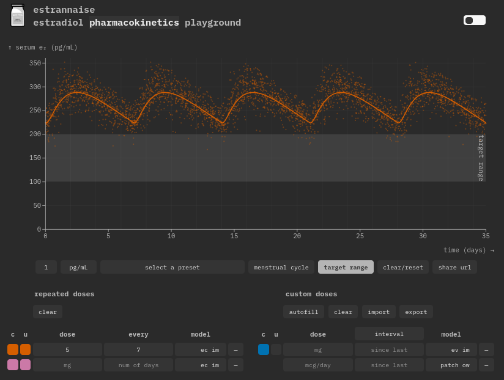
Task: Disable the target range overlay button
Action: click(346, 267)
